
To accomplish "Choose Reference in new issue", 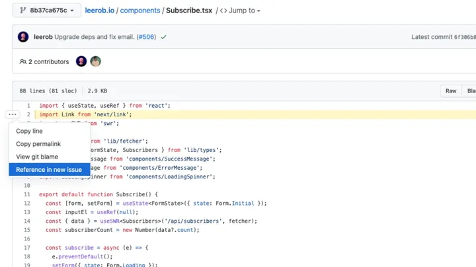I will pyautogui.click(x=49, y=170).
